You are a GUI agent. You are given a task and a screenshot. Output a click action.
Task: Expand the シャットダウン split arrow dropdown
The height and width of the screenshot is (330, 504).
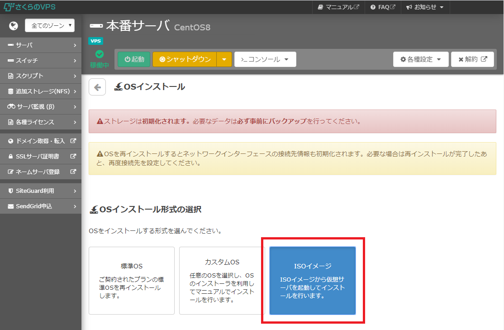coord(224,59)
